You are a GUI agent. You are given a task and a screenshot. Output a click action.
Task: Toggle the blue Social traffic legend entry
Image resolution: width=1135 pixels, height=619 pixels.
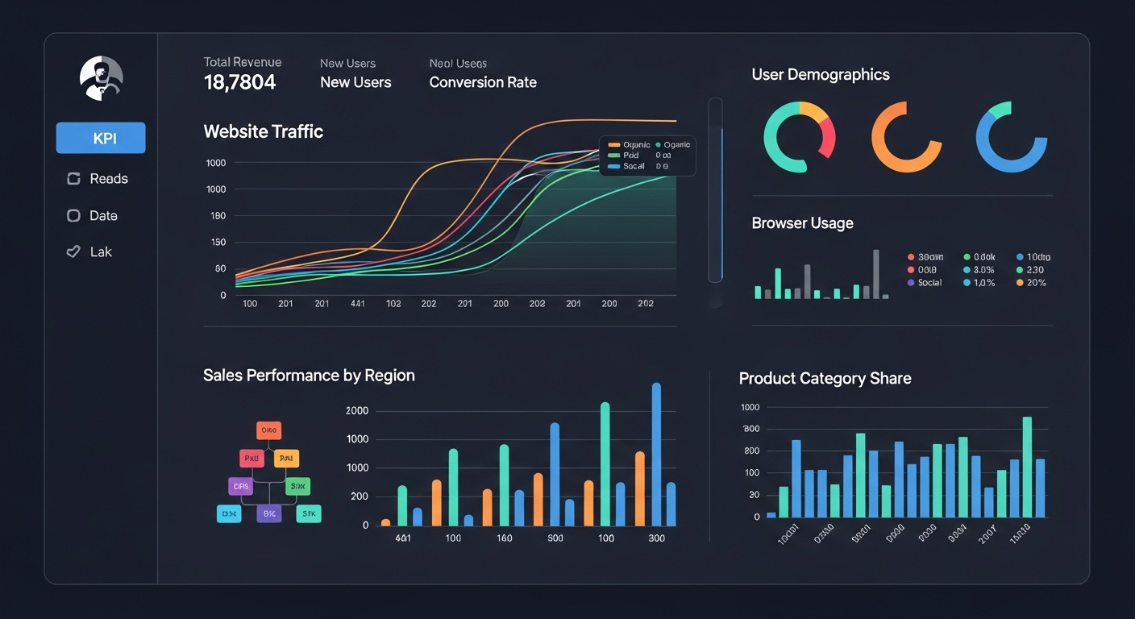pyautogui.click(x=626, y=166)
